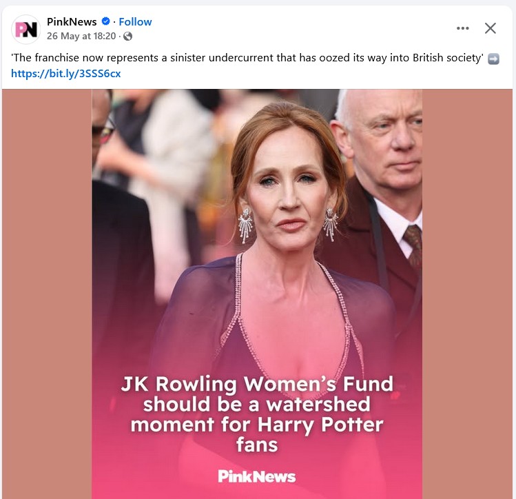The width and height of the screenshot is (516, 499).
Task: Click the post caption quote text
Action: (x=207, y=59)
